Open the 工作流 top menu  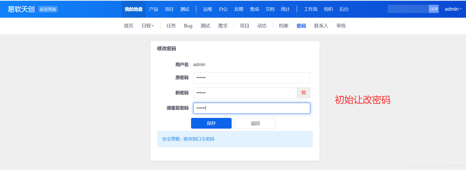(311, 9)
